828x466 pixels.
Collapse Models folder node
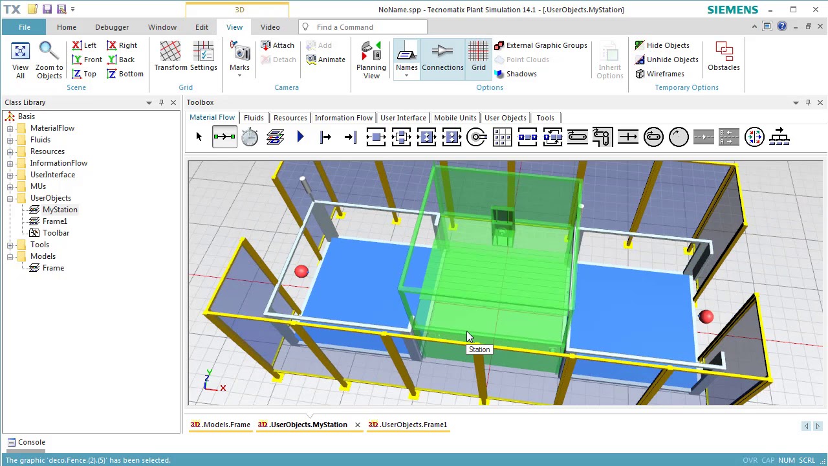[x=10, y=256]
